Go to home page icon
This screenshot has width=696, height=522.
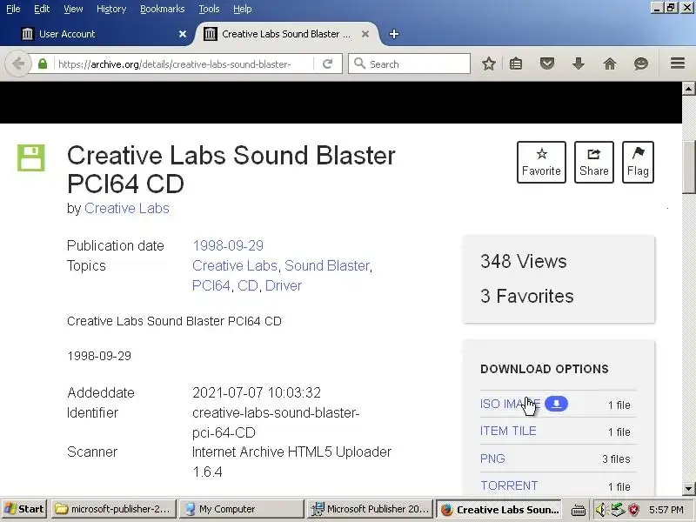610,64
